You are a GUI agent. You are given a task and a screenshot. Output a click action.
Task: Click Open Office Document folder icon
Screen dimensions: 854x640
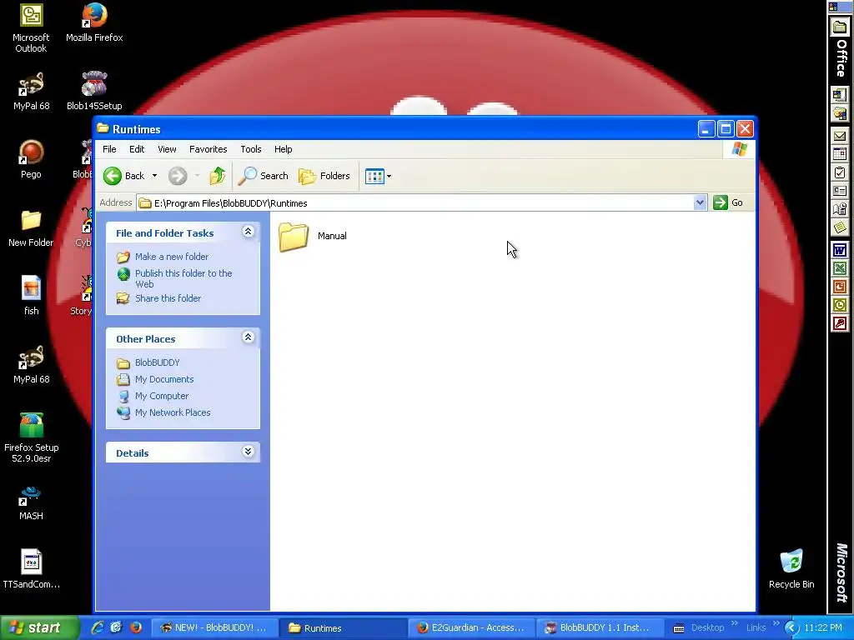point(839,113)
